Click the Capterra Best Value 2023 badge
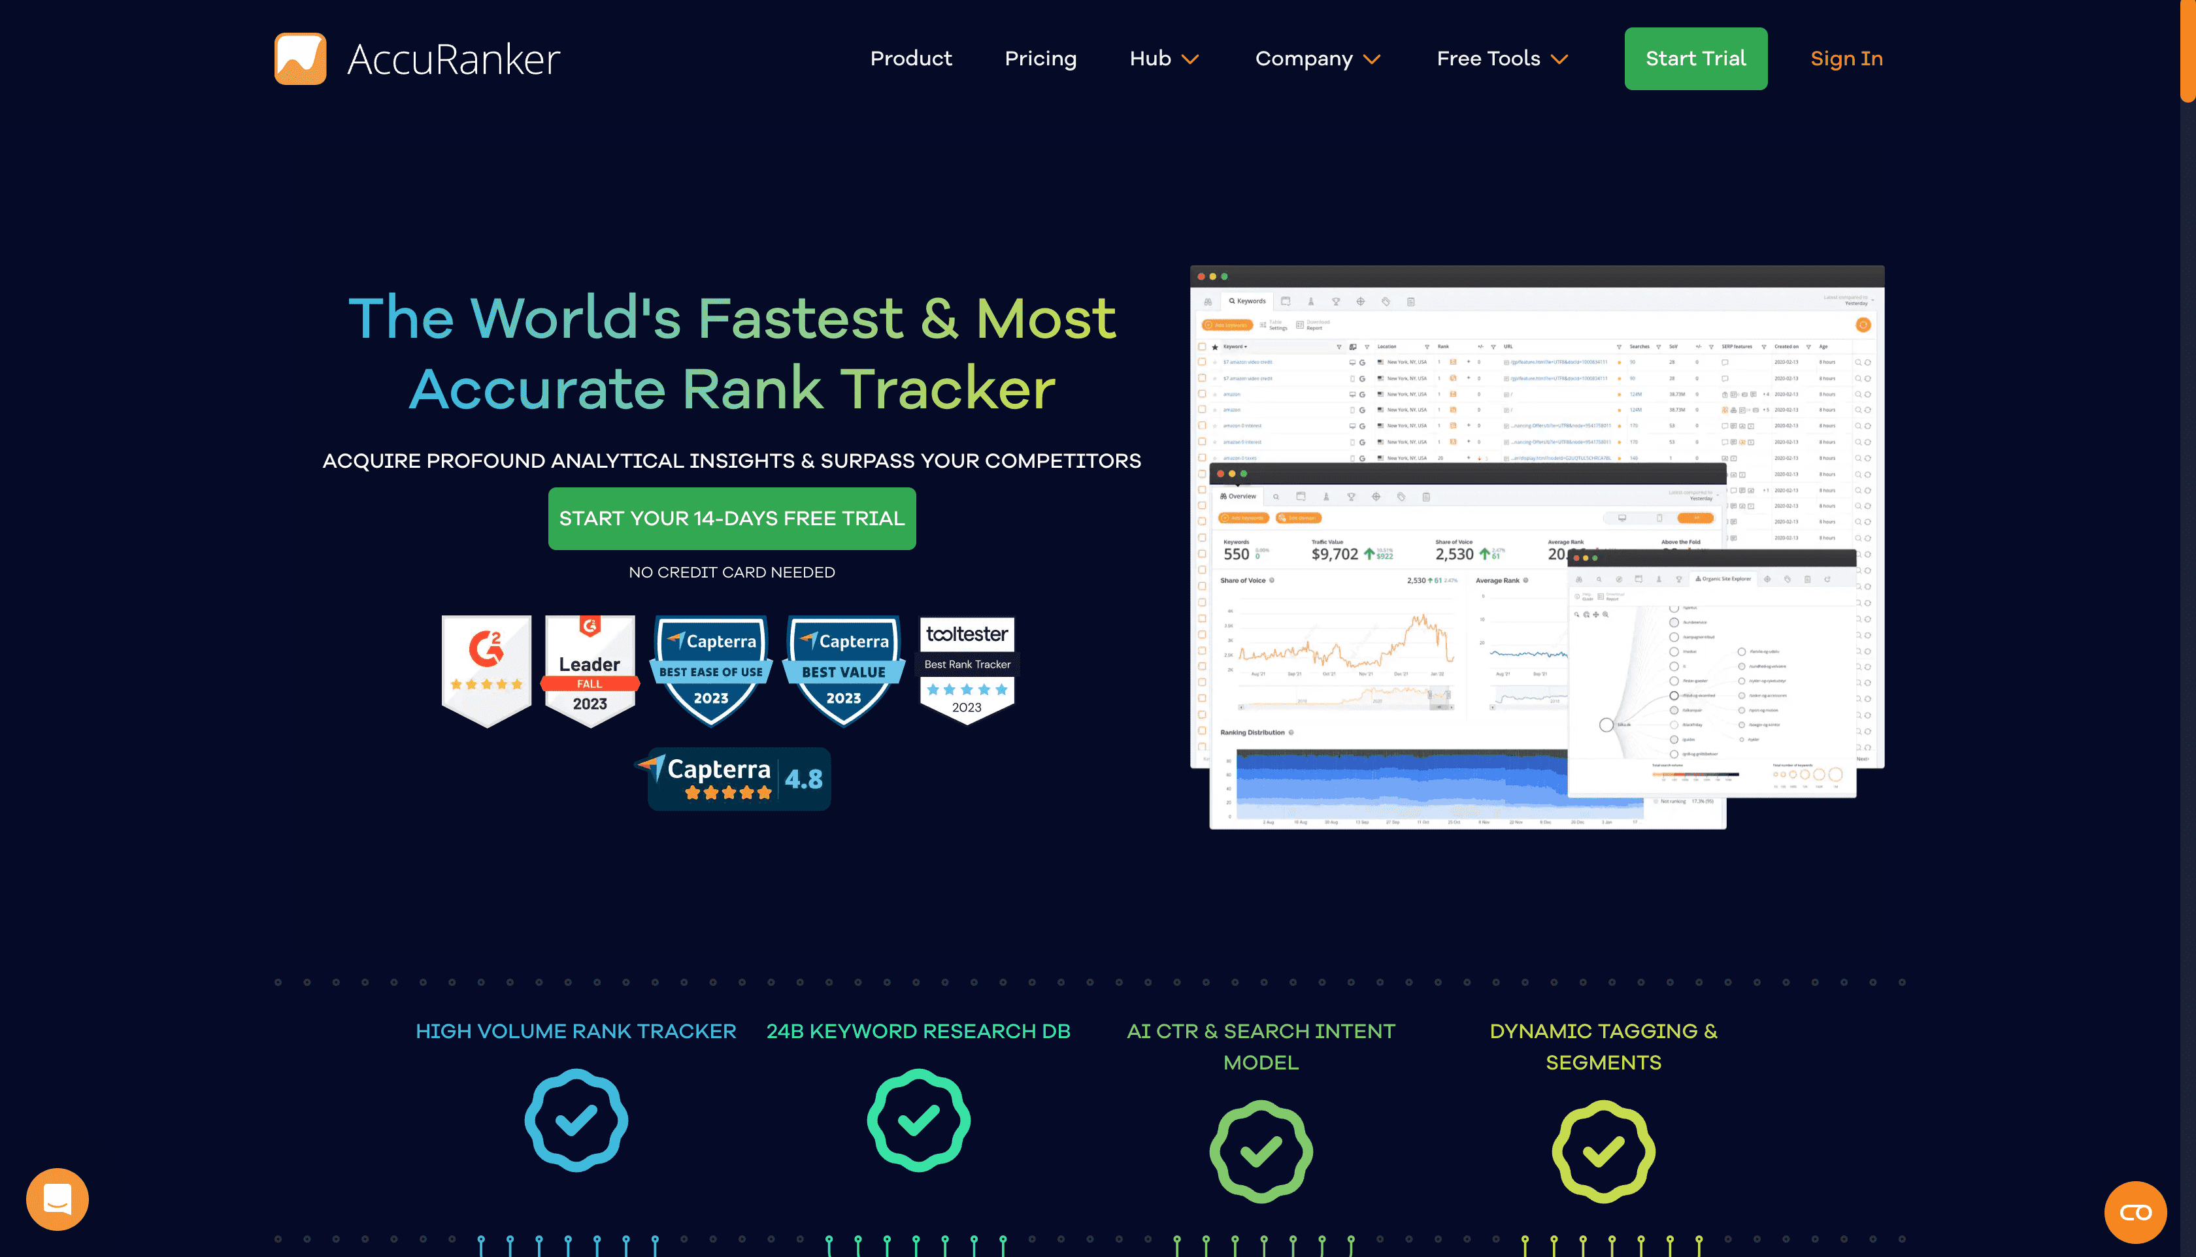 [839, 666]
